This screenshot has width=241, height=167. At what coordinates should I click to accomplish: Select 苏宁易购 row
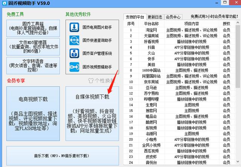point(179,93)
